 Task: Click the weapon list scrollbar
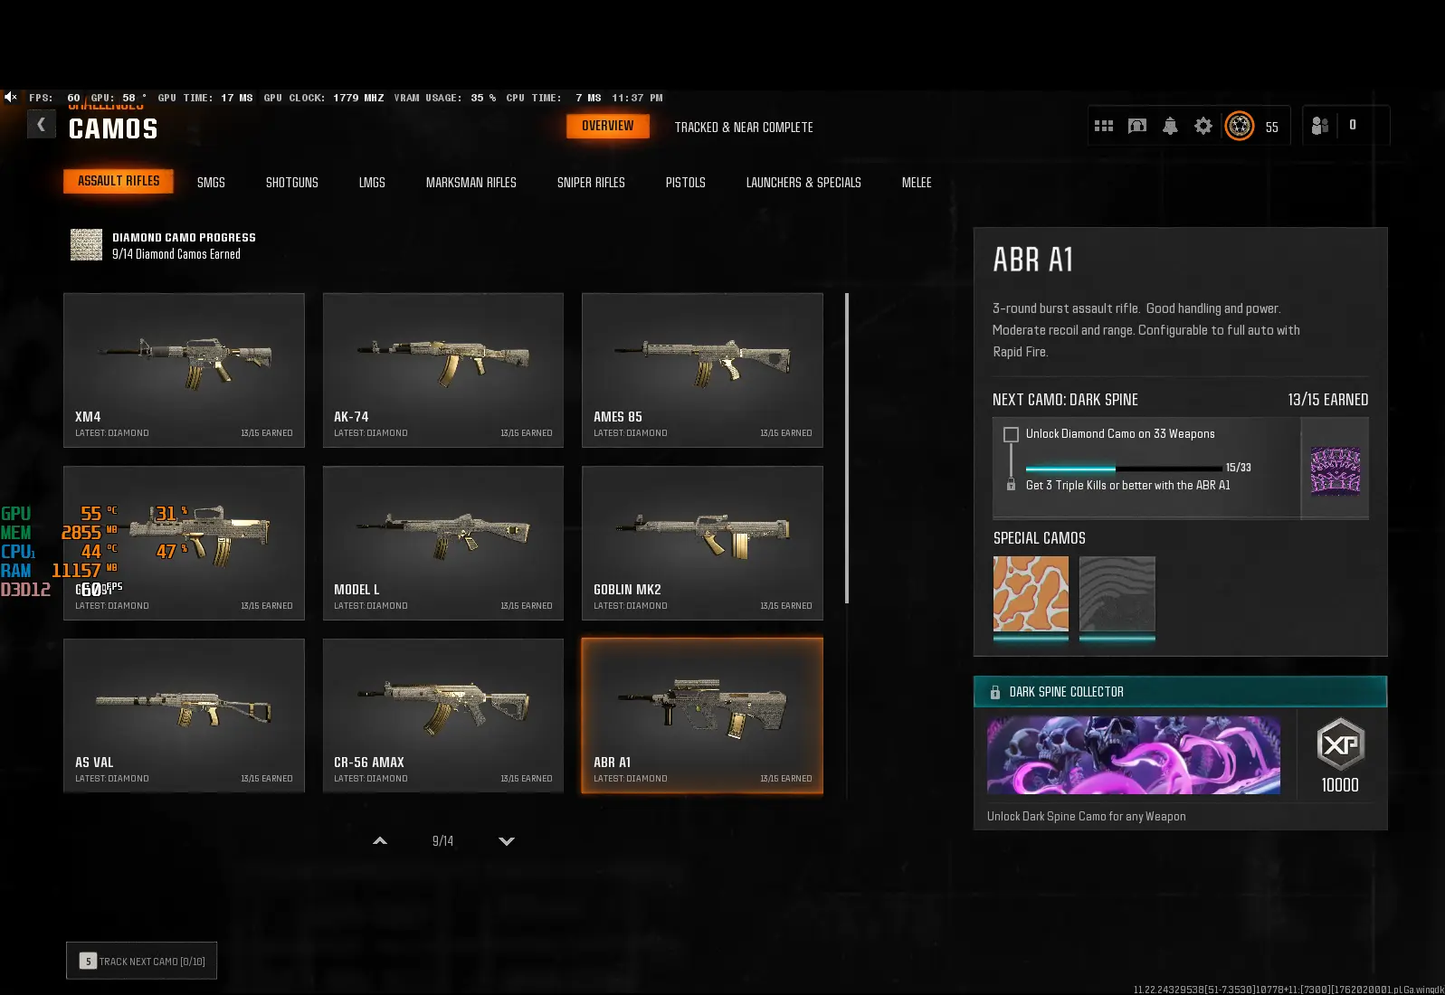(847, 448)
